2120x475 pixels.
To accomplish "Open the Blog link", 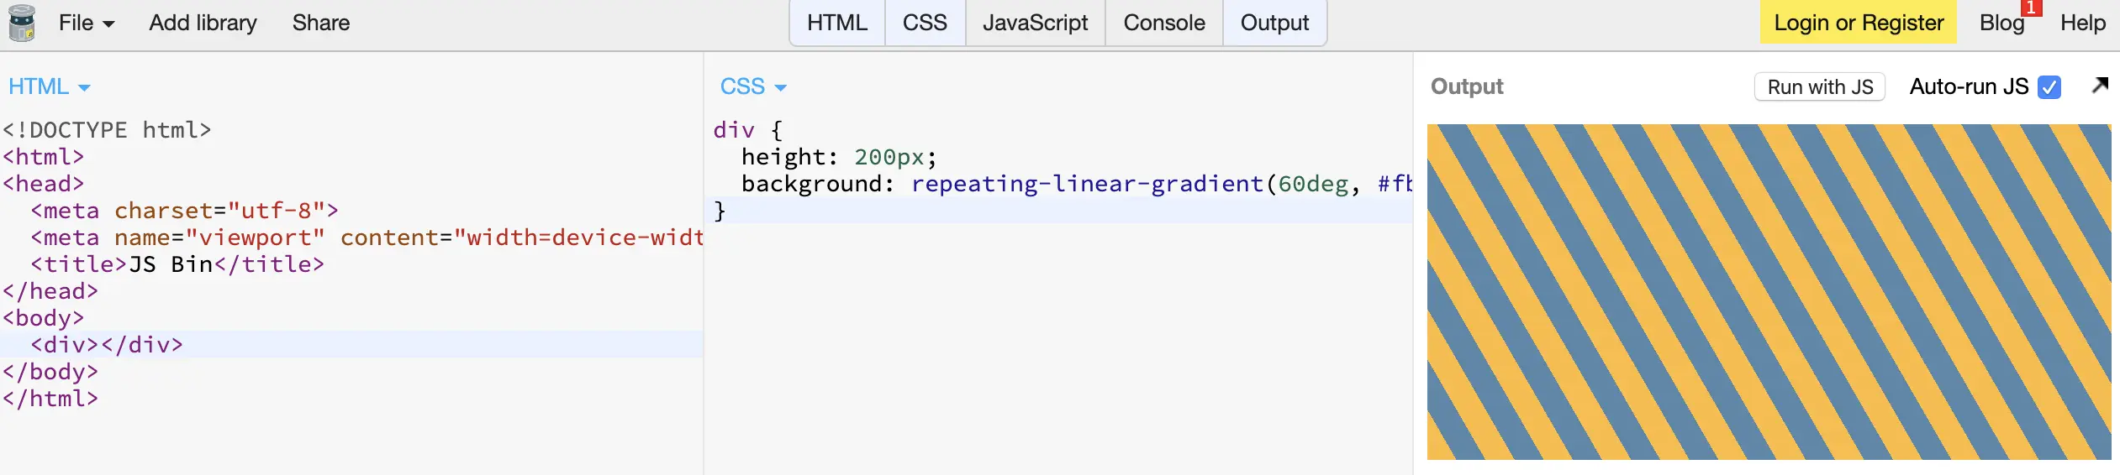I will [2001, 23].
